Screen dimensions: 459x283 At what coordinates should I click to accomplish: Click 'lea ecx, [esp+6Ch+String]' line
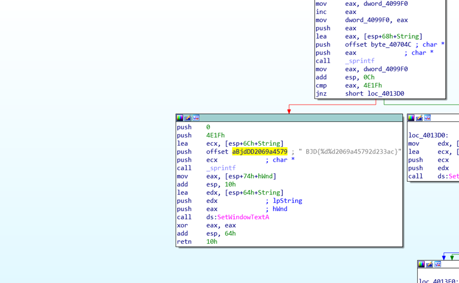pyautogui.click(x=230, y=144)
